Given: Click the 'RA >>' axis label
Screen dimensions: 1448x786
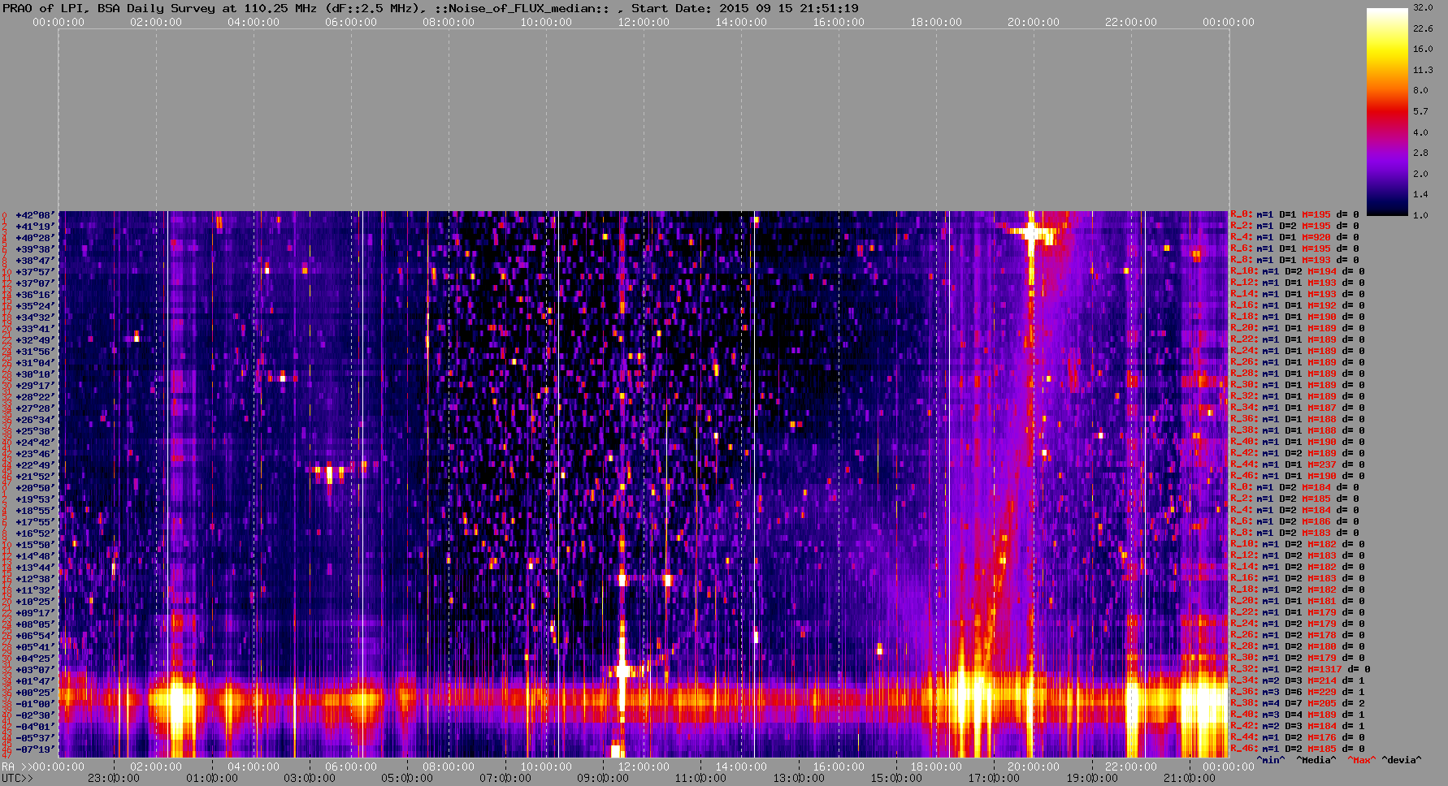Looking at the screenshot, I should (x=15, y=767).
